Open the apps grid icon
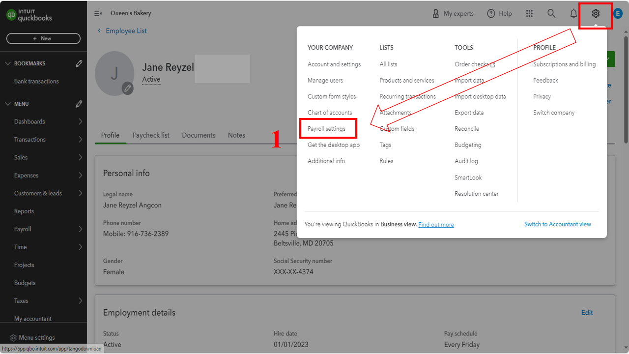Image resolution: width=629 pixels, height=354 pixels. (529, 14)
